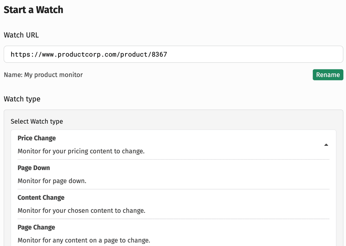Select the Price Change watch type

point(173,145)
